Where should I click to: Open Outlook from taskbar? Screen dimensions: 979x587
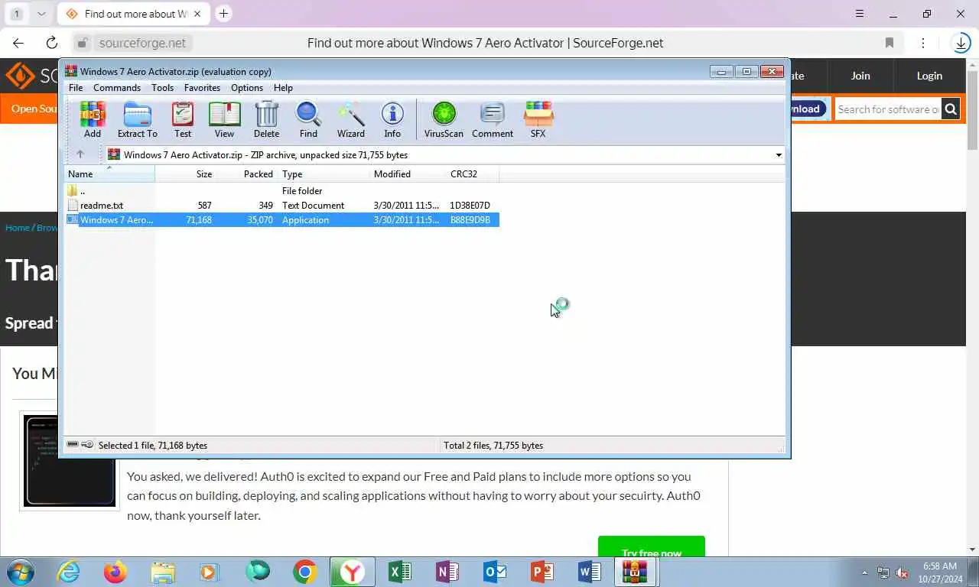click(495, 572)
